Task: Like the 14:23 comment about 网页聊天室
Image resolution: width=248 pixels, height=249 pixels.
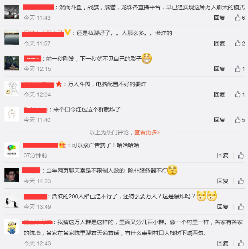Action: click(x=241, y=181)
